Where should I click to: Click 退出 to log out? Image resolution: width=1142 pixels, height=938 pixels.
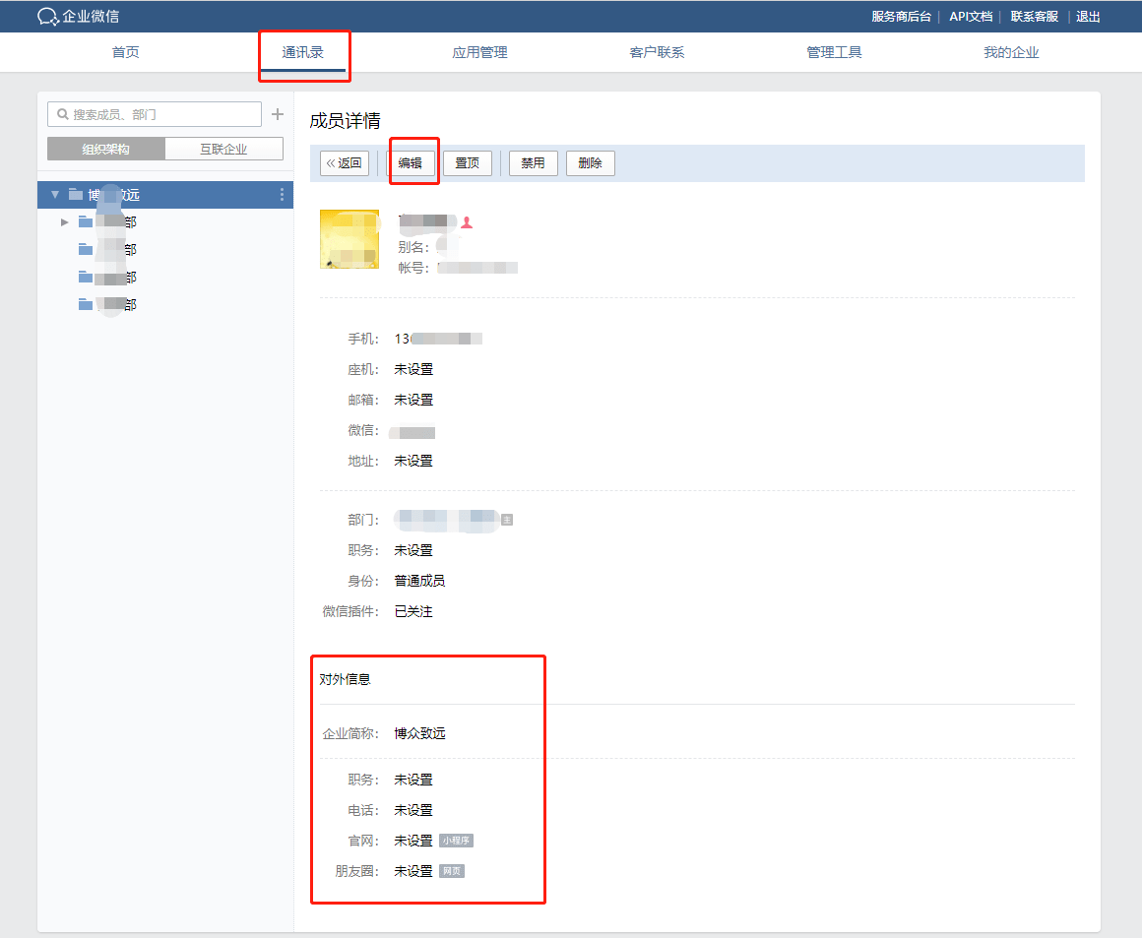tap(1088, 17)
